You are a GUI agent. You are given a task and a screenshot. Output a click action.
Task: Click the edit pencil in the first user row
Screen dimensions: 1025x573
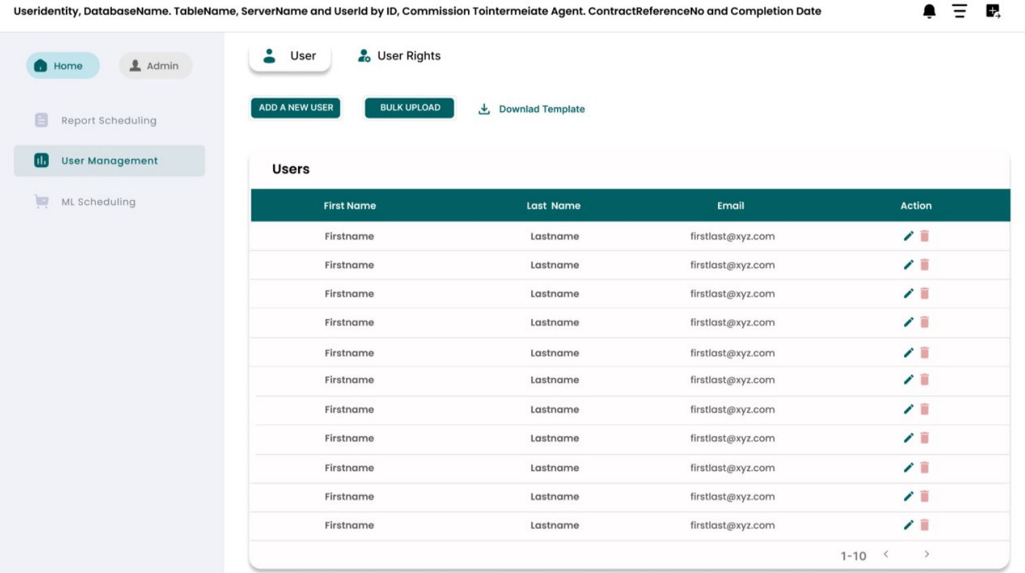tap(908, 236)
